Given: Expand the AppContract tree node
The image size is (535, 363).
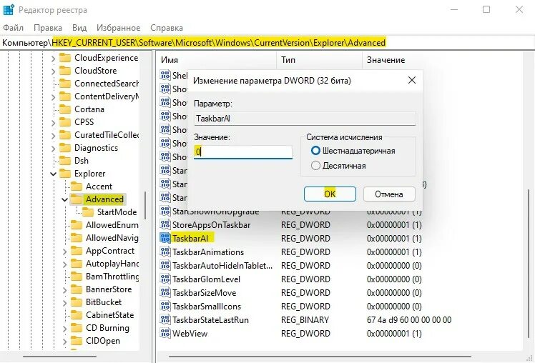Looking at the screenshot, I should [x=65, y=252].
